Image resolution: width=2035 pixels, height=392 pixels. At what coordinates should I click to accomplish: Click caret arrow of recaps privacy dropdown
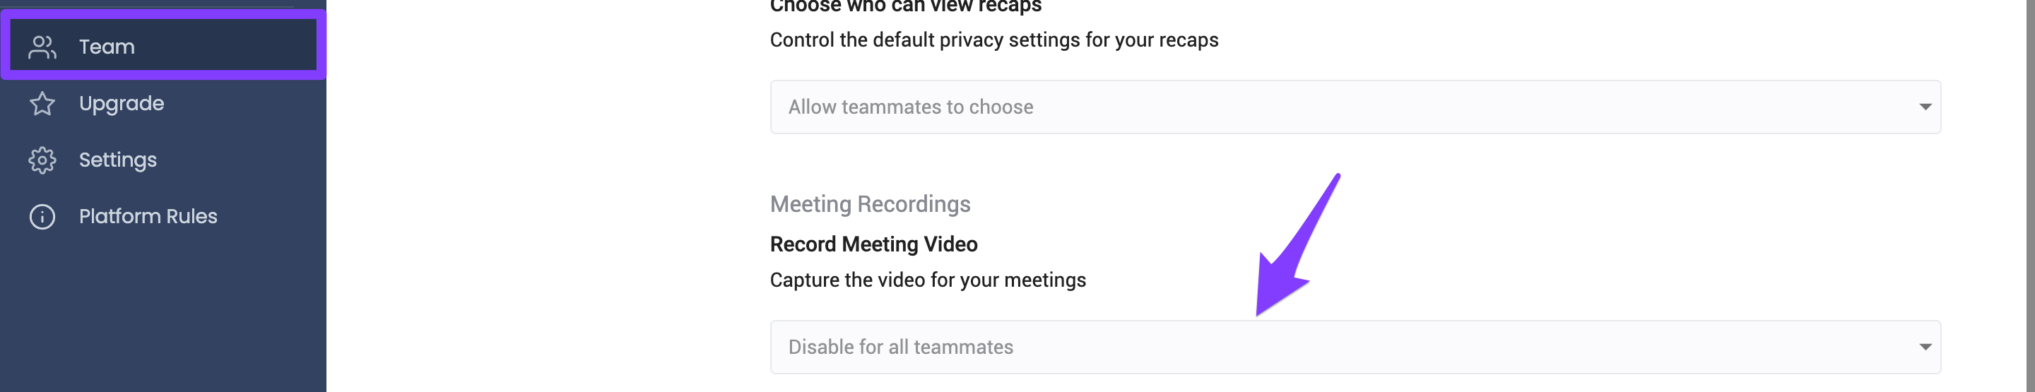(x=1925, y=107)
